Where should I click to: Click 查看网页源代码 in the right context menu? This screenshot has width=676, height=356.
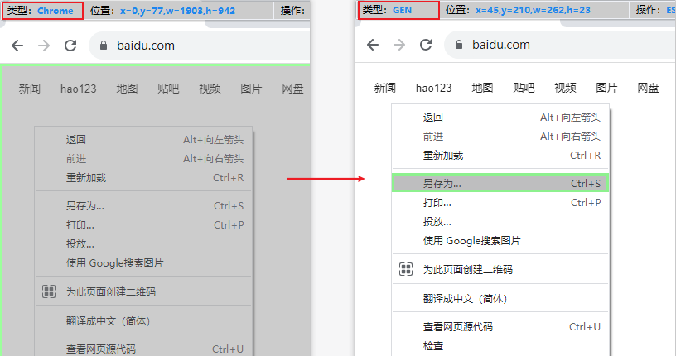(457, 327)
